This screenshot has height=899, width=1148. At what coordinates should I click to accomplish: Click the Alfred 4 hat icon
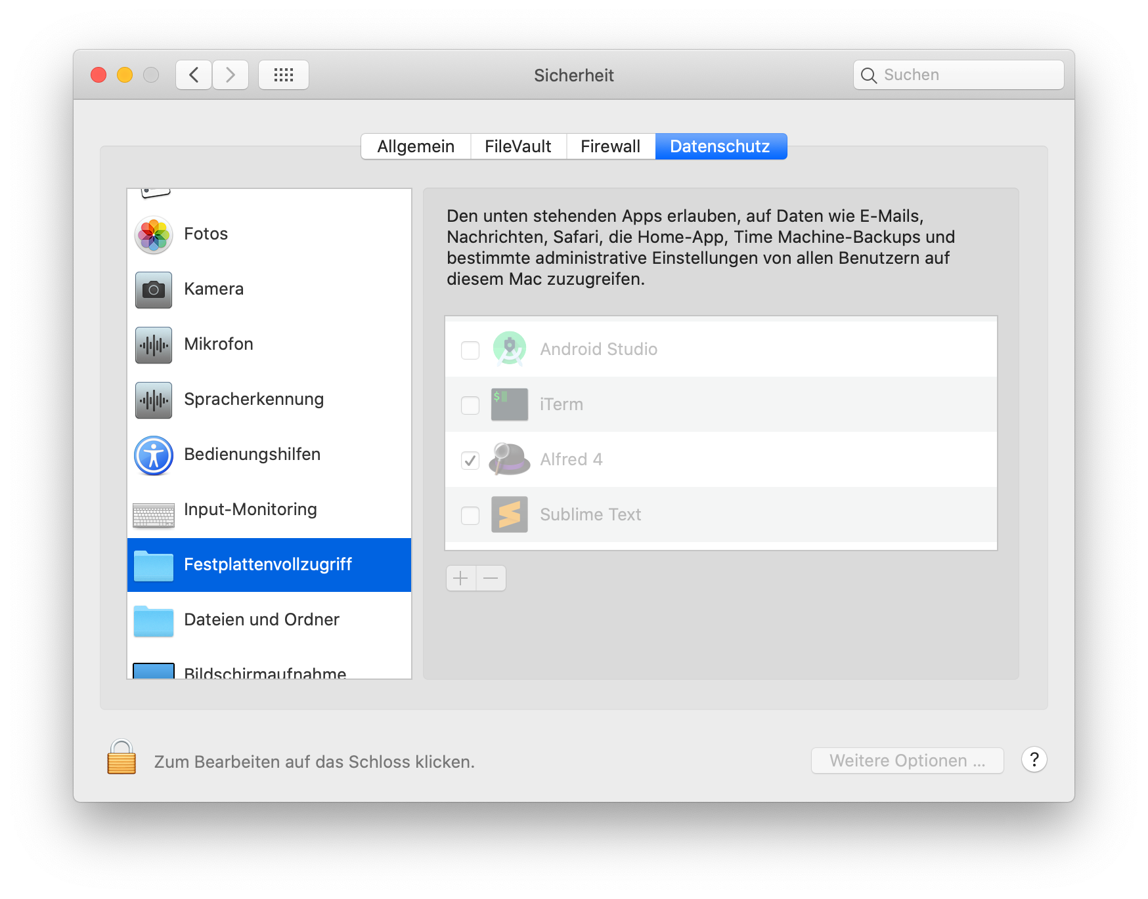point(510,459)
